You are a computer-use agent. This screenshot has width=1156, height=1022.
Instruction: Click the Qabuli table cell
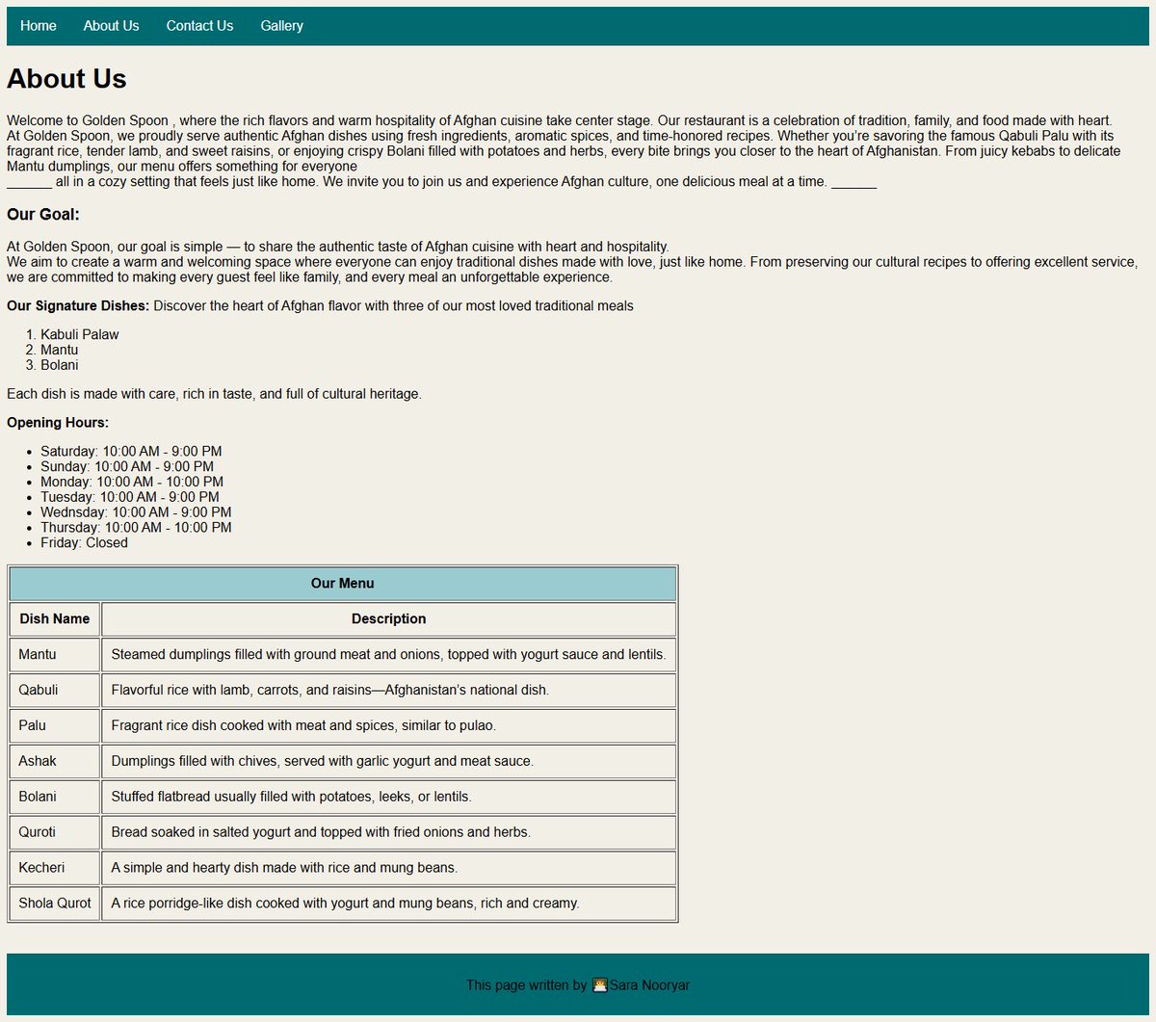(x=55, y=691)
